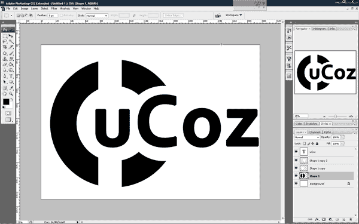
Task: Collapse the toolbox to single column
Action: [3, 23]
